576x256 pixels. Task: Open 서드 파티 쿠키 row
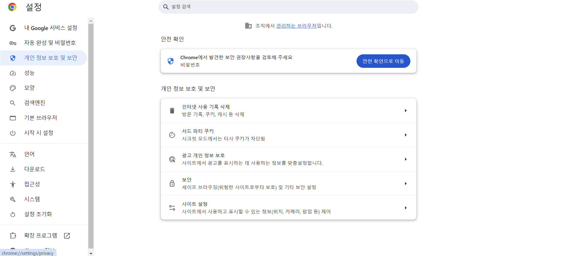tap(289, 135)
